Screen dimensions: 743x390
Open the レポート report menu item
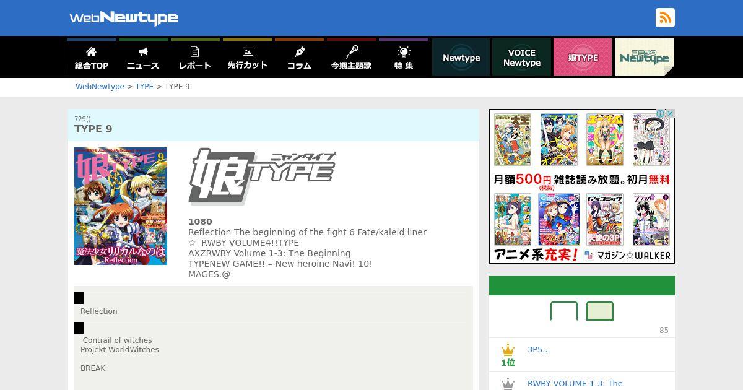[195, 58]
